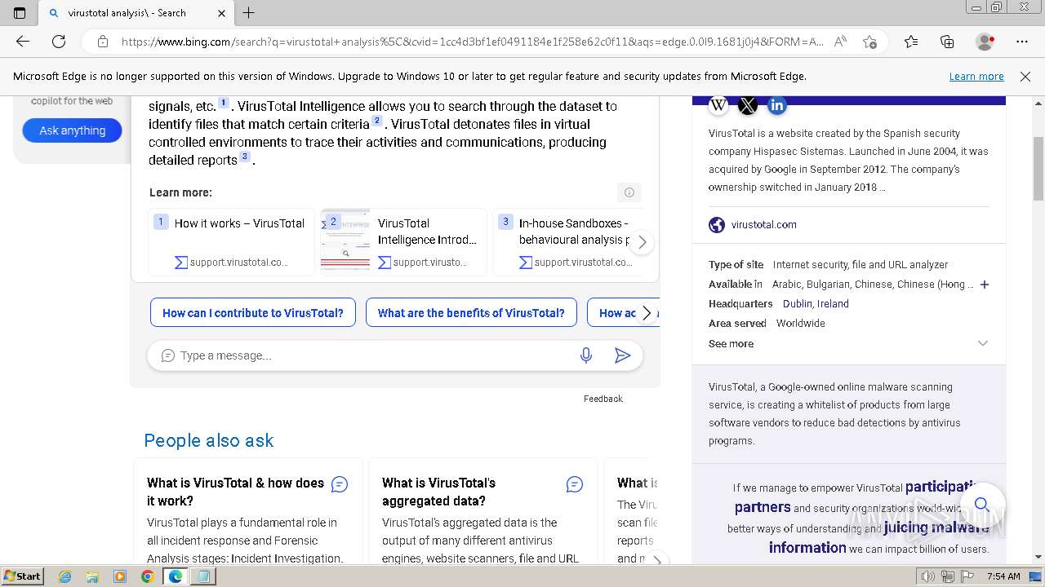Click the Ask anything button
Image resolution: width=1045 pixels, height=587 pixels.
[73, 130]
